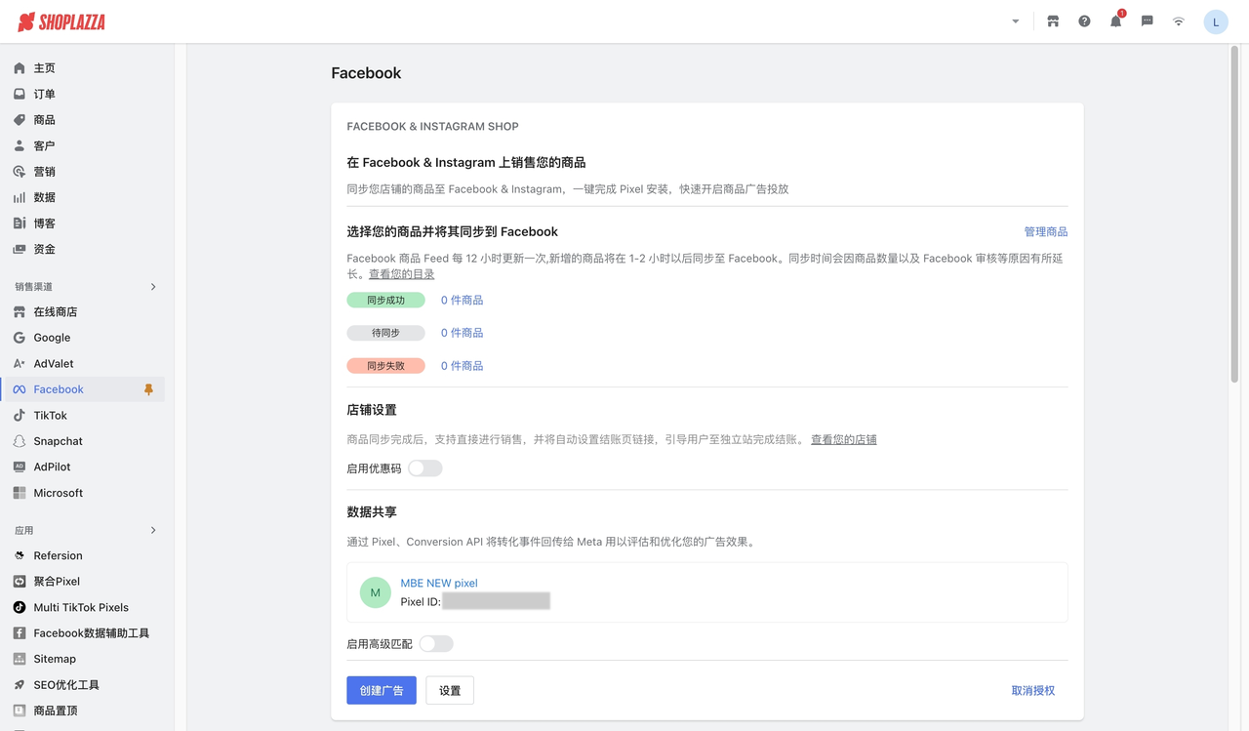Open the notifications bell with badge
The width and height of the screenshot is (1249, 731).
pos(1115,20)
